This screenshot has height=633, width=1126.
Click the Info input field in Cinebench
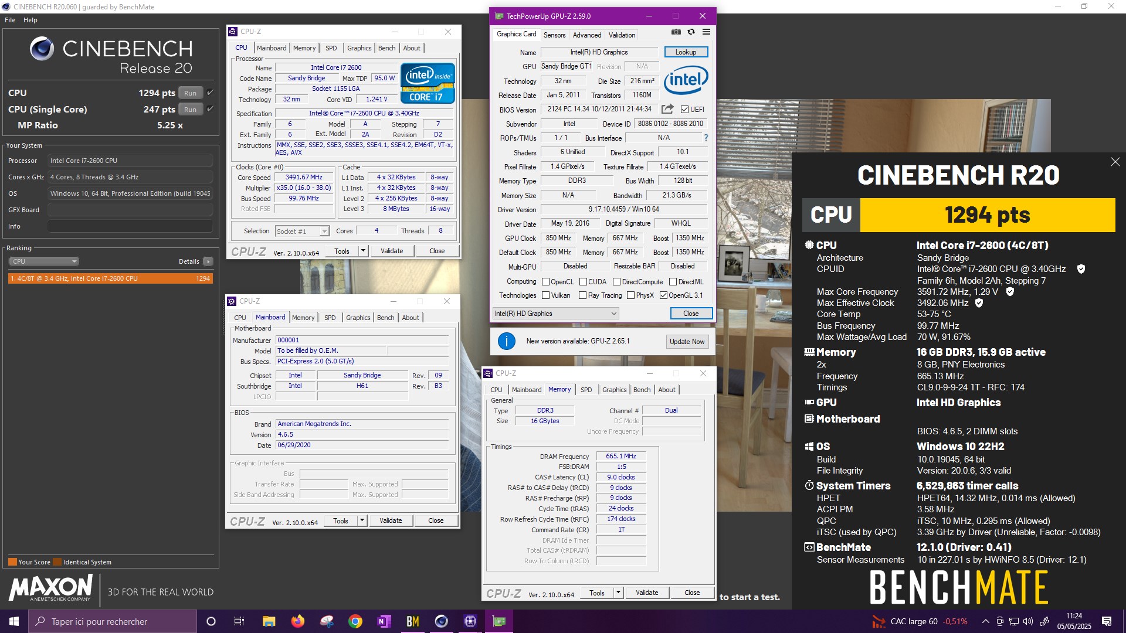pos(130,226)
